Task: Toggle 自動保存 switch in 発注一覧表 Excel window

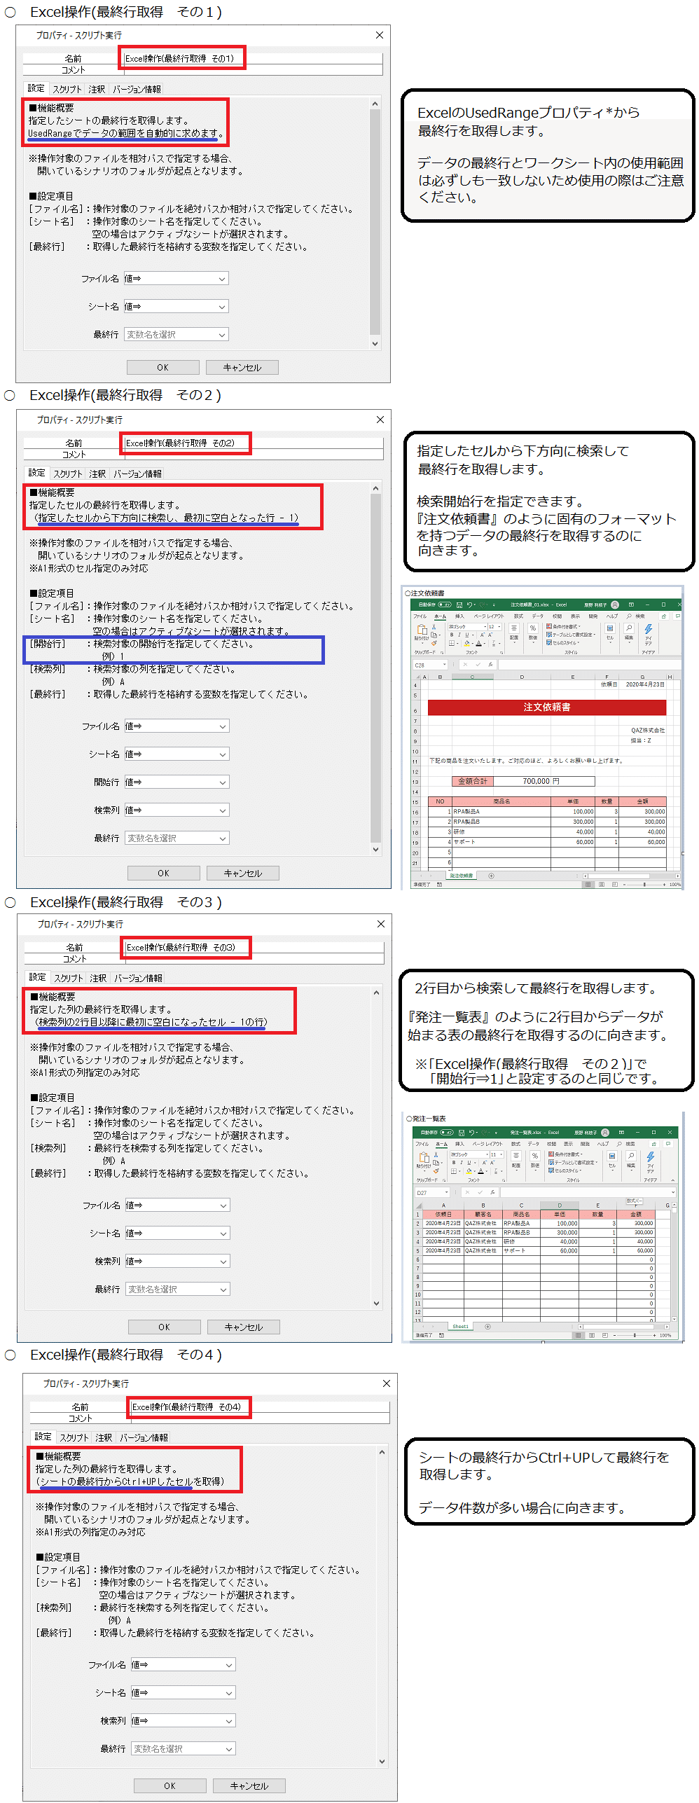Action: click(447, 1133)
